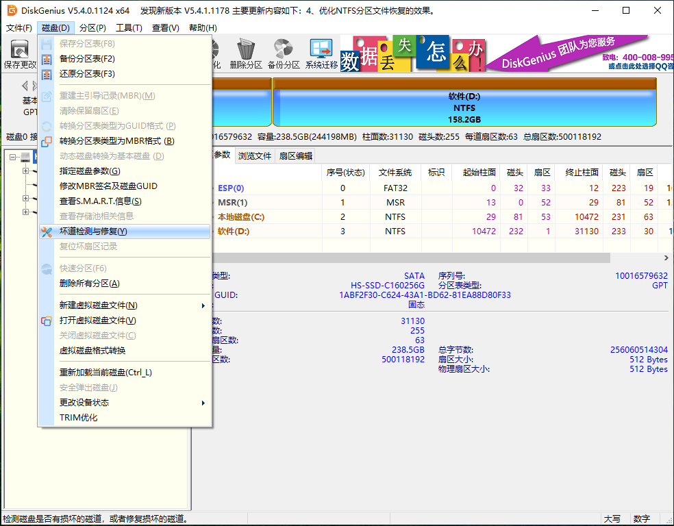Screen dimensions: 674x526
Task: Open the 工具(T) menu
Action: 127,27
